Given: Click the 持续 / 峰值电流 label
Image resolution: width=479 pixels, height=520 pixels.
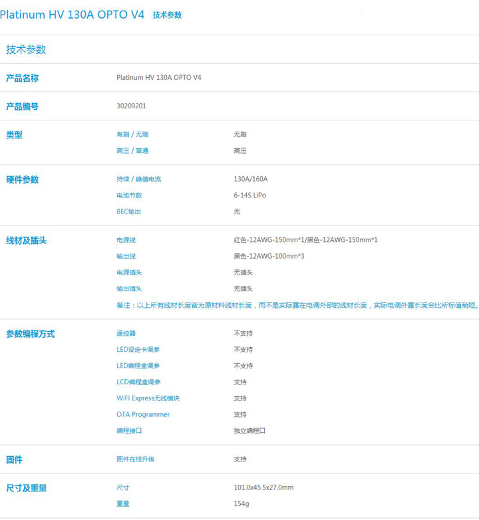Looking at the screenshot, I should [x=138, y=179].
